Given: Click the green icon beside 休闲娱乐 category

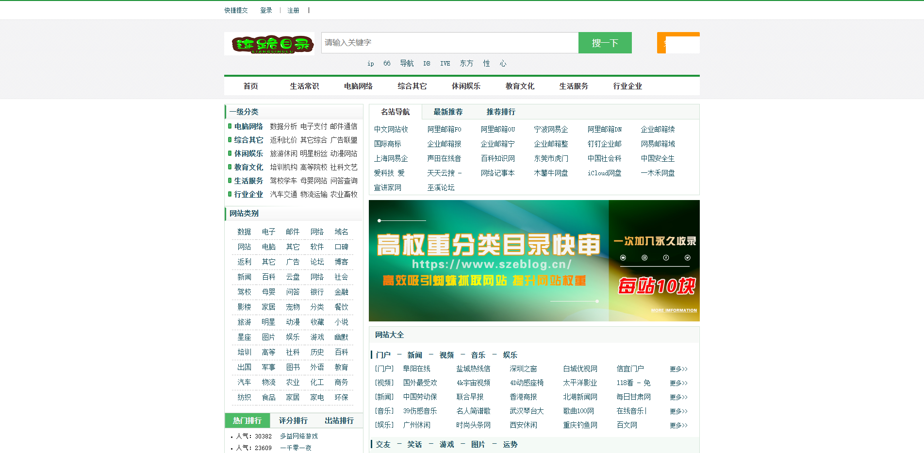Looking at the screenshot, I should [x=230, y=154].
